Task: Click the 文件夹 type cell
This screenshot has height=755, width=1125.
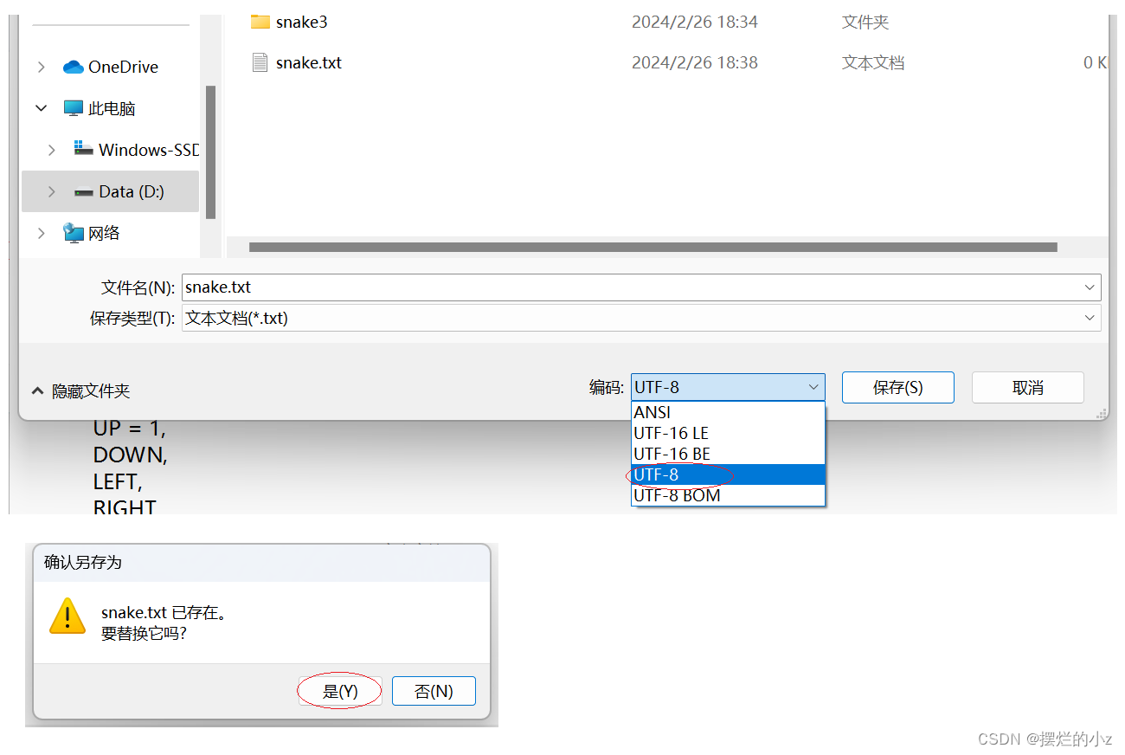Action: coord(865,22)
